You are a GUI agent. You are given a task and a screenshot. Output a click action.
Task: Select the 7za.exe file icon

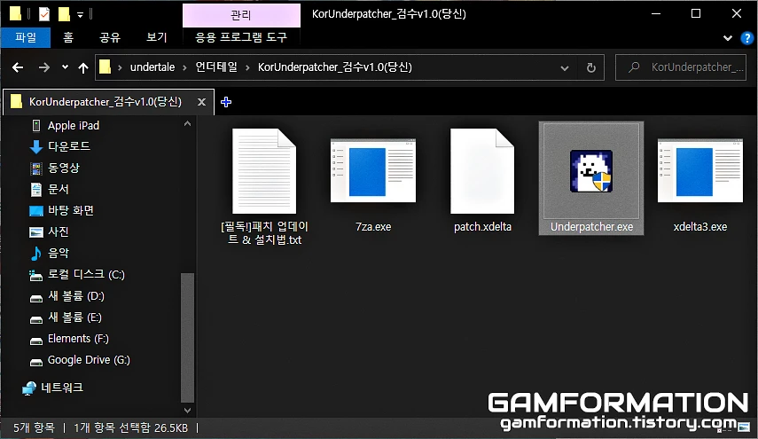[x=372, y=170]
